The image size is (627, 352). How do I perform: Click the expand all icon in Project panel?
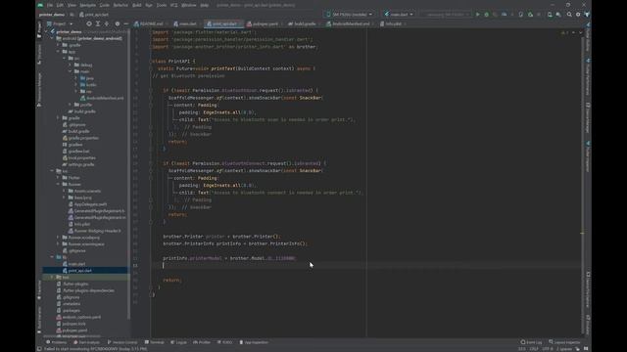tap(98, 23)
